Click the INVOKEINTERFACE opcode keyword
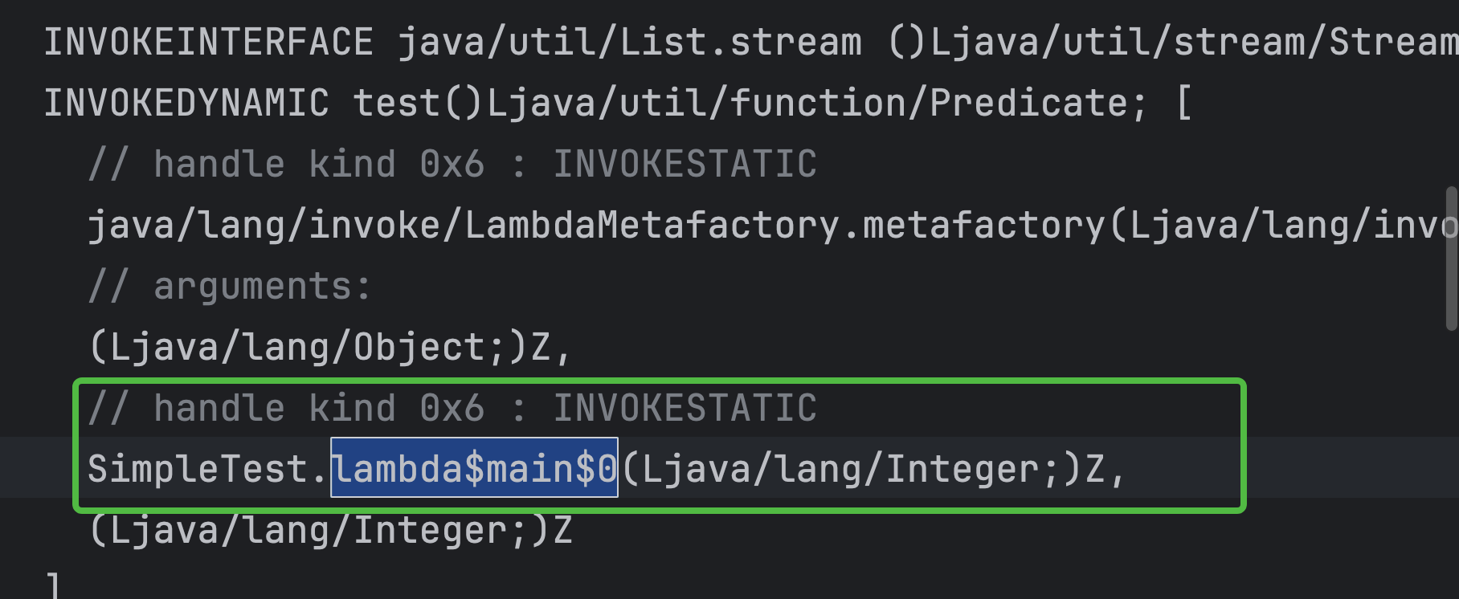1459x599 pixels. 208,42
